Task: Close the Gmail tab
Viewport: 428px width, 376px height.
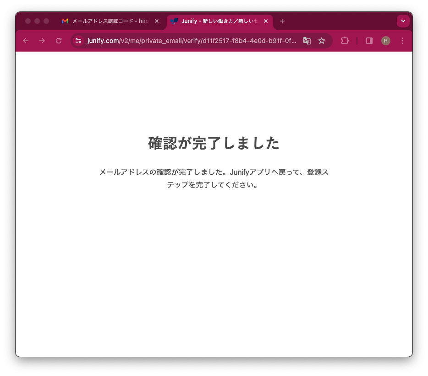Action: [x=157, y=21]
